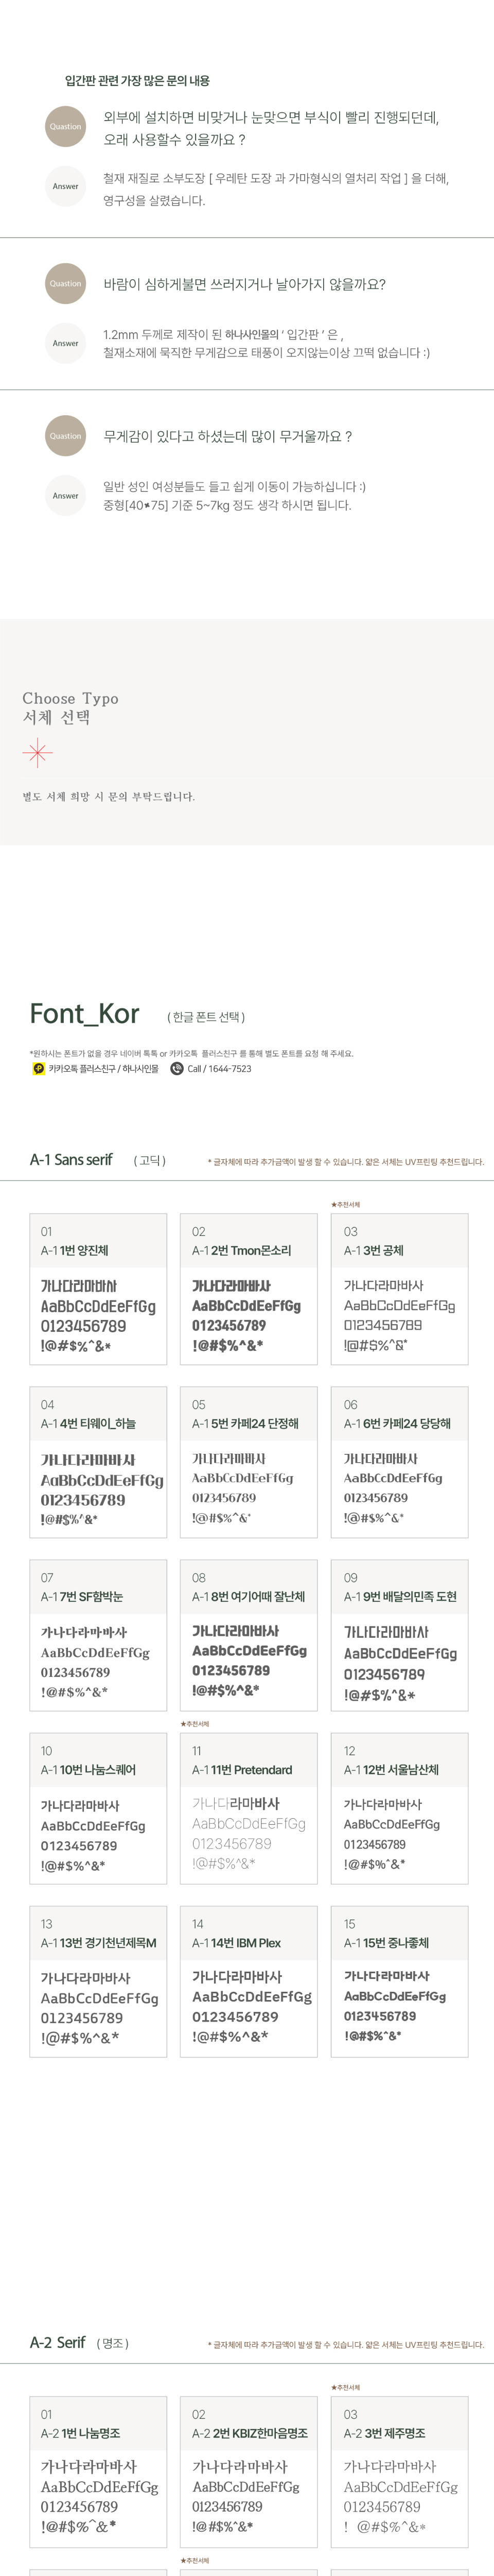
Task: Choose the recommended A-1 3번 공체 font card
Action: (x=399, y=1289)
